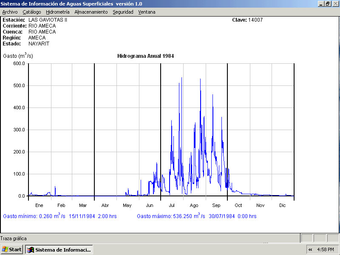This screenshot has width=340, height=255.
Task: Open the Ventana menu
Action: 147,12
